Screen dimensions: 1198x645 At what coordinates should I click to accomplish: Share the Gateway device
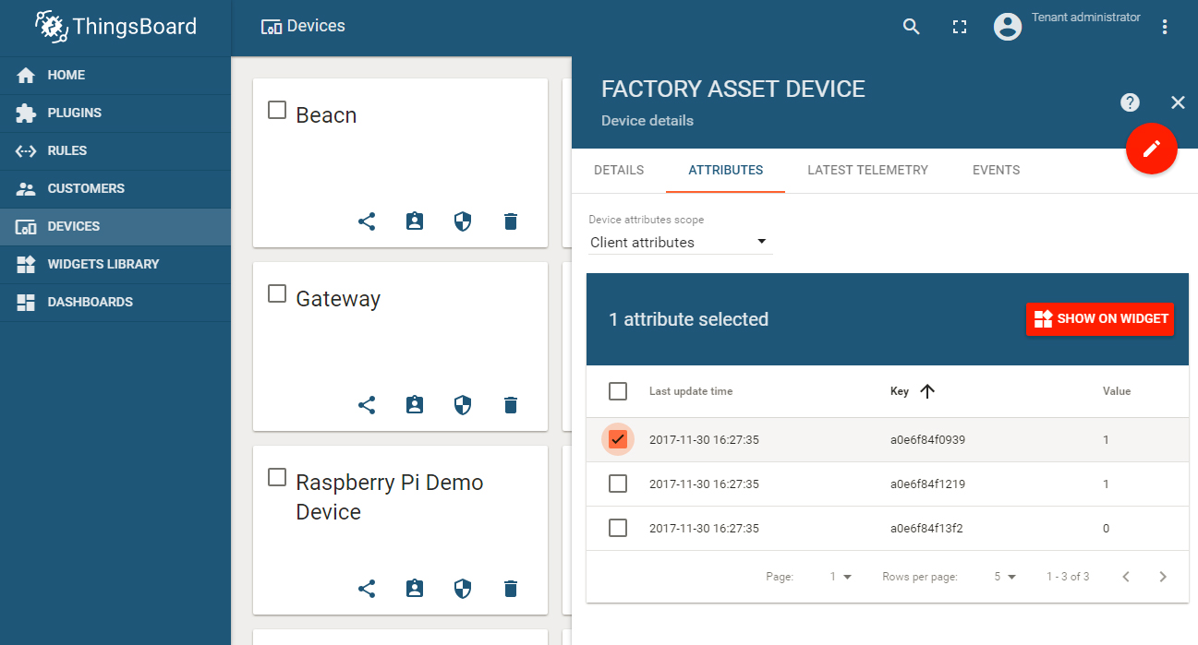point(367,405)
